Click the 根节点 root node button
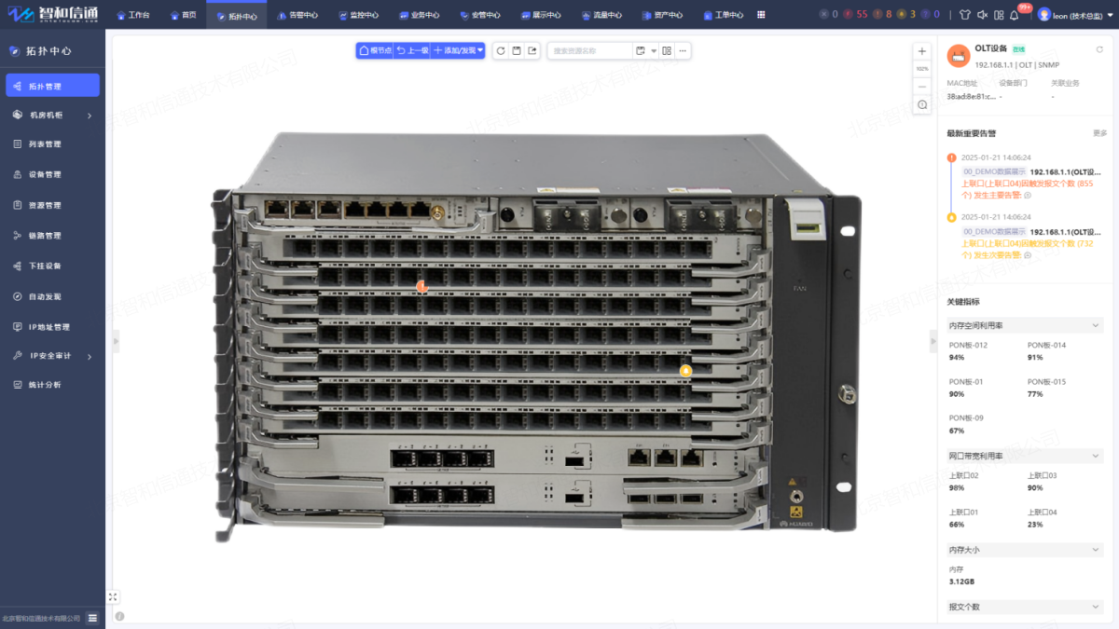Screen dimensions: 1119x629 pos(375,50)
